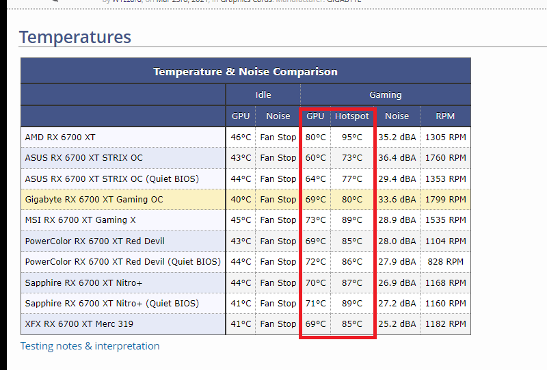
Task: Click the 27.2 dBA noise value
Action: coord(397,304)
